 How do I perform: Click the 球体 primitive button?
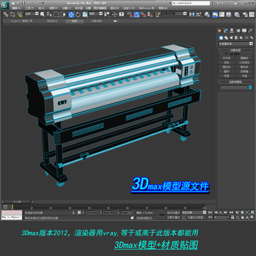tap(227, 63)
